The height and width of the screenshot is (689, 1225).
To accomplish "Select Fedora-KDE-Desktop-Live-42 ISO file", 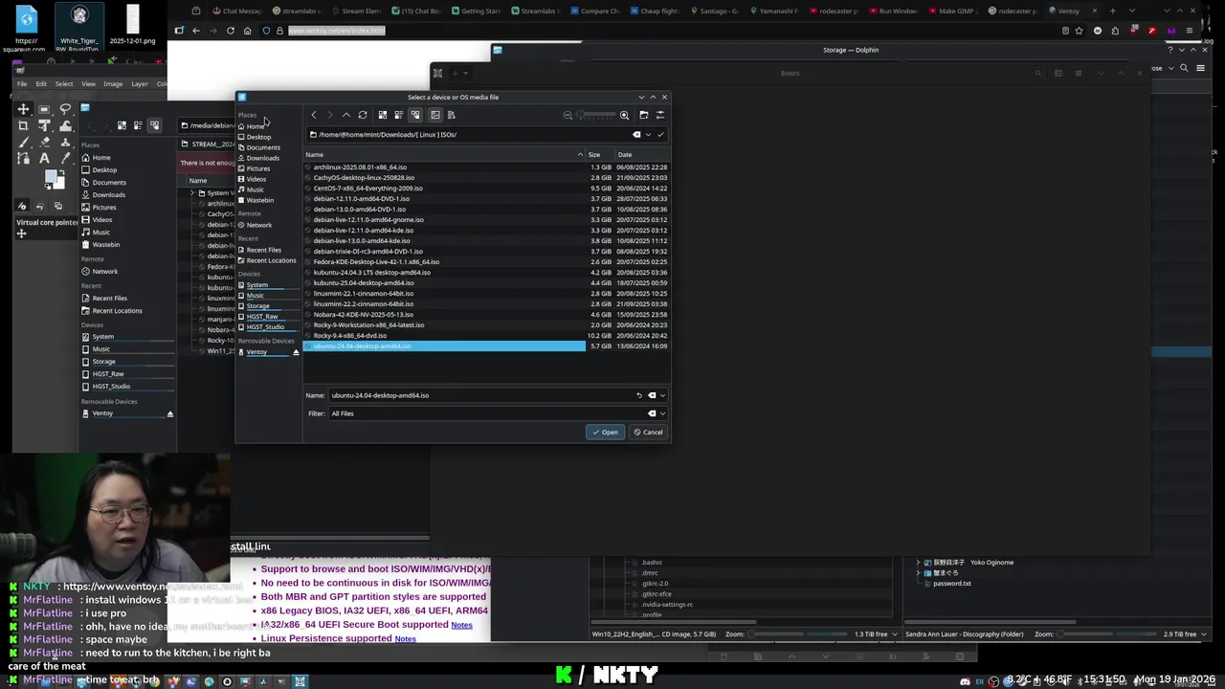I will point(376,262).
